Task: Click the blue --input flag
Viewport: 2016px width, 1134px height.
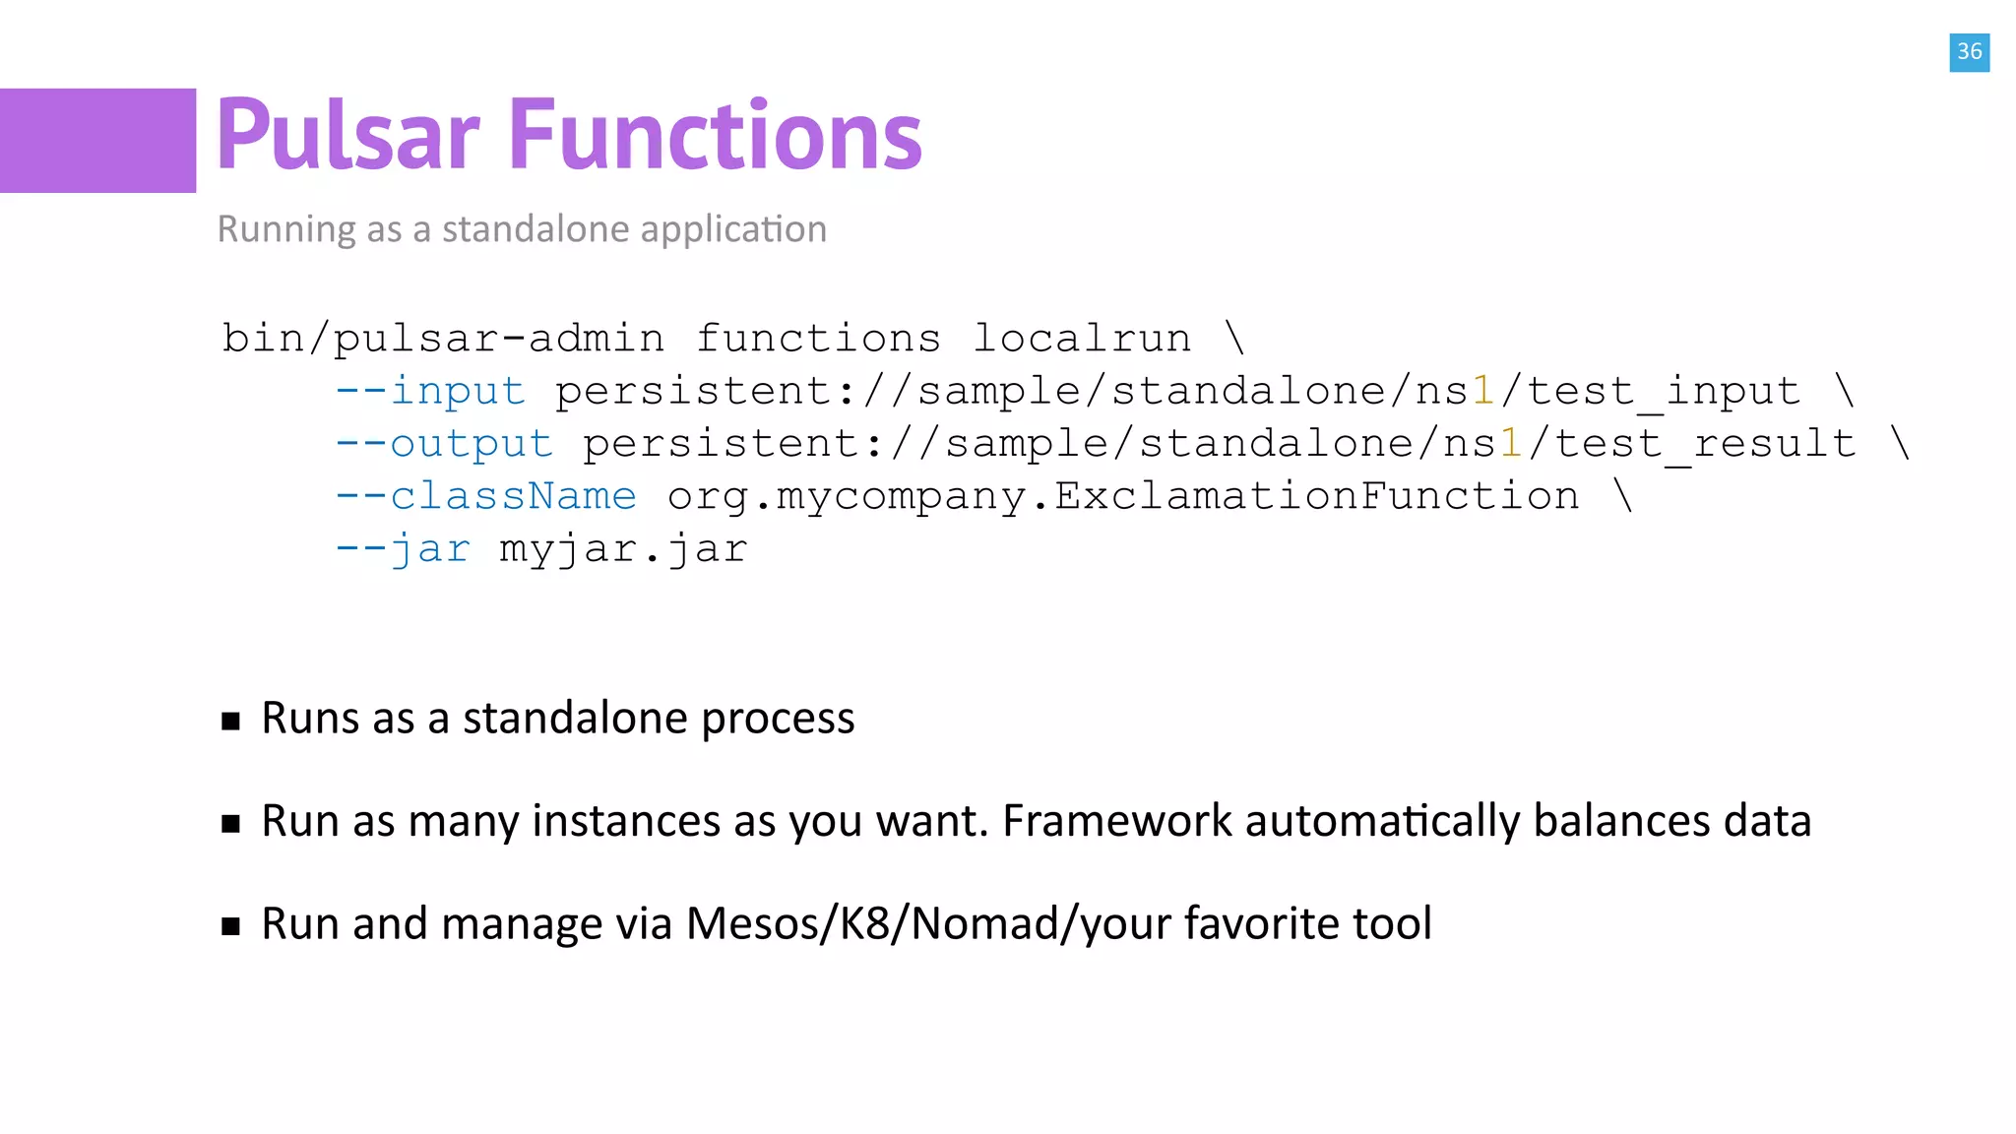Action: 430,392
